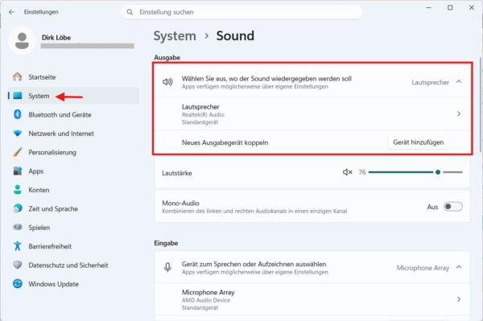Open Netzwerk und Internet settings
Image resolution: width=483 pixels, height=321 pixels.
click(73, 134)
